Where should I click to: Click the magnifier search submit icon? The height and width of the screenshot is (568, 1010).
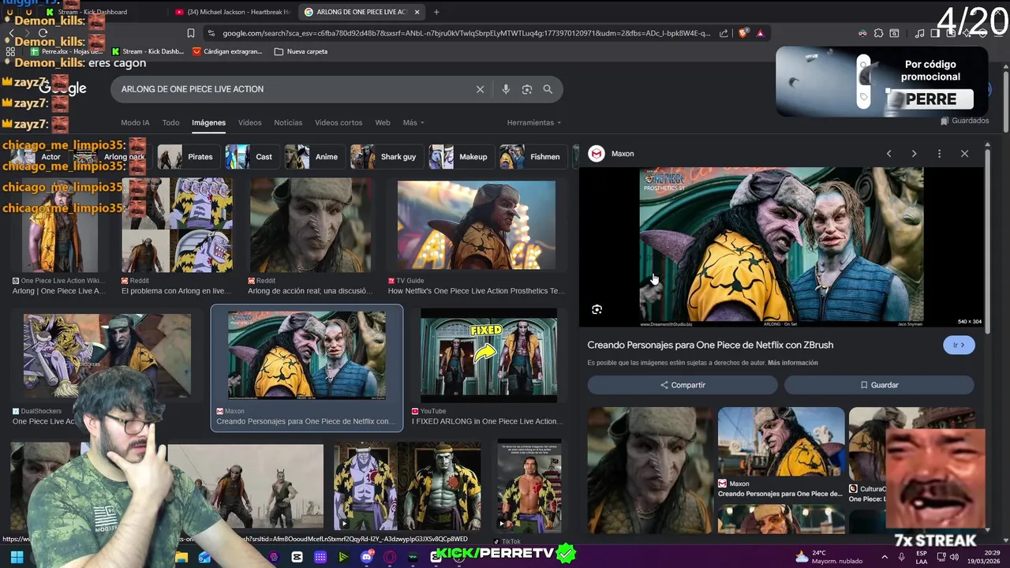pos(548,89)
